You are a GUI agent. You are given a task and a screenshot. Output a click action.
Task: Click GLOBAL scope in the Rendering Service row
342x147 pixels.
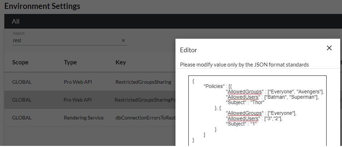22,118
